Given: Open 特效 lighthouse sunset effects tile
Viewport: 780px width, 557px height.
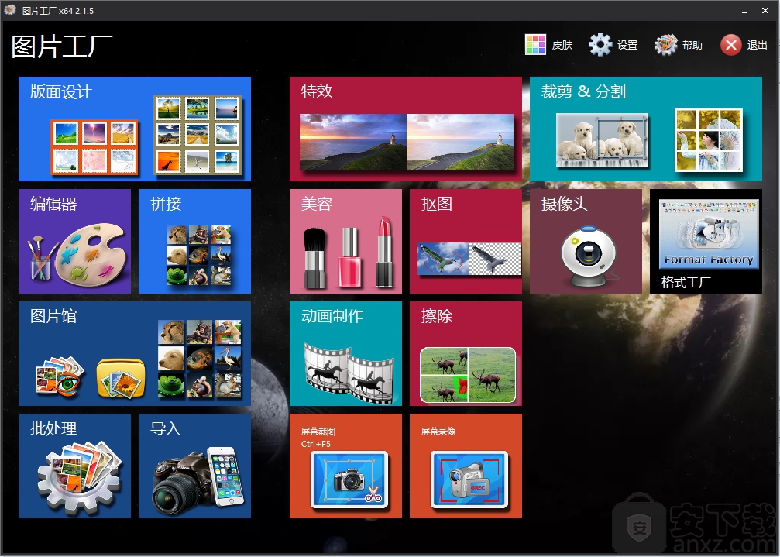Looking at the screenshot, I should pos(406,129).
